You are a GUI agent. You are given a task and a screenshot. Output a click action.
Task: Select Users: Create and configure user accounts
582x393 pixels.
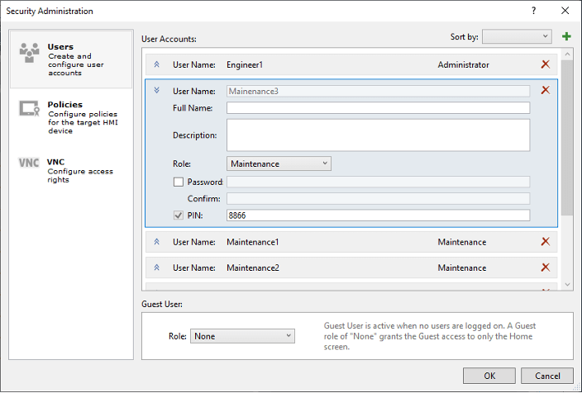pyautogui.click(x=71, y=59)
